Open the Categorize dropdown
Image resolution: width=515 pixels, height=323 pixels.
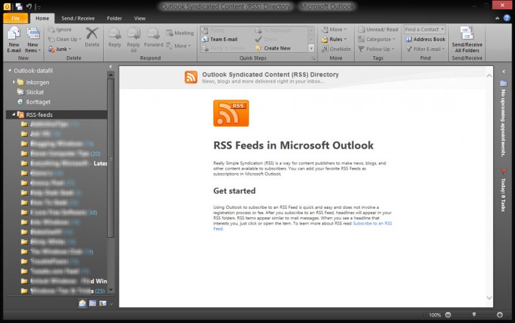(376, 39)
